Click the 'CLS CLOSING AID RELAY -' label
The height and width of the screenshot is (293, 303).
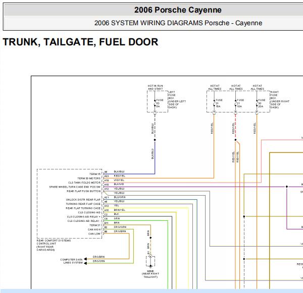pos(84,221)
